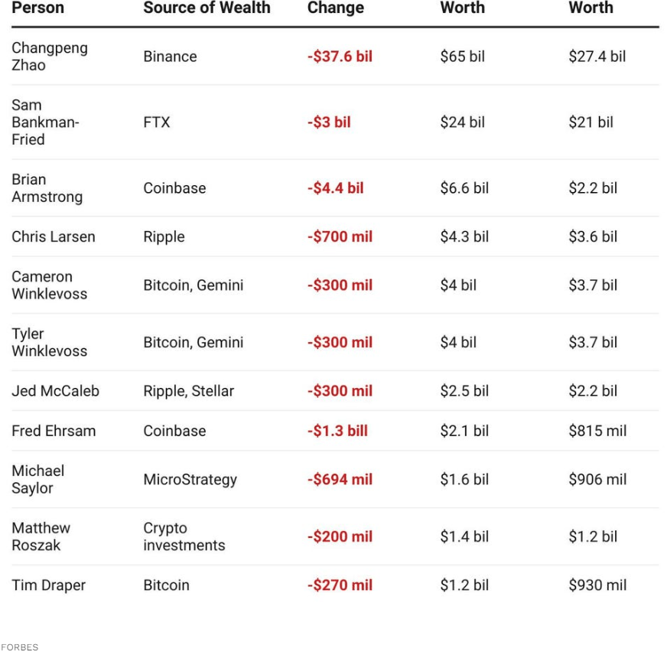Select Tyler Winklevoss name cell
The width and height of the screenshot is (667, 655).
(50, 342)
